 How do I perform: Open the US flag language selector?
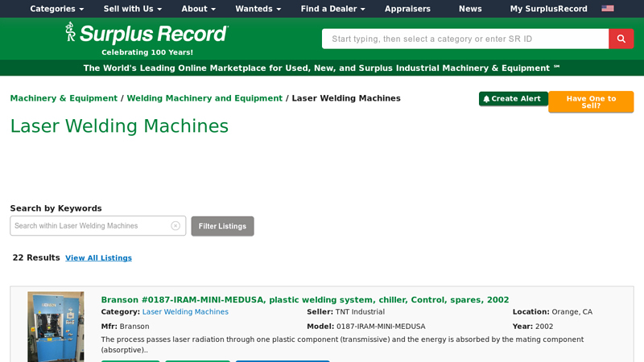point(608,9)
